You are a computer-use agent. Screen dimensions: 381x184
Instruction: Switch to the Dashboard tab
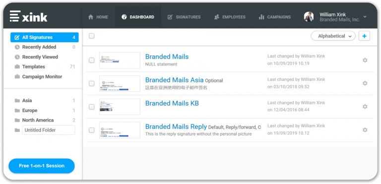pos(138,17)
